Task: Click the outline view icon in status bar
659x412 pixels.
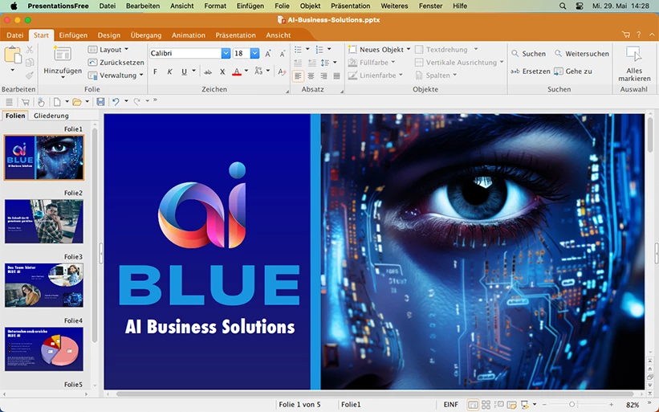Action: point(499,405)
